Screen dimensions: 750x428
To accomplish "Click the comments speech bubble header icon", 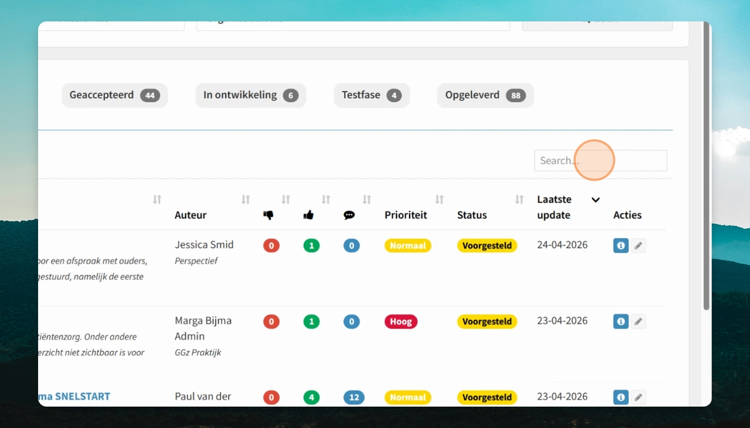I will pyautogui.click(x=349, y=215).
